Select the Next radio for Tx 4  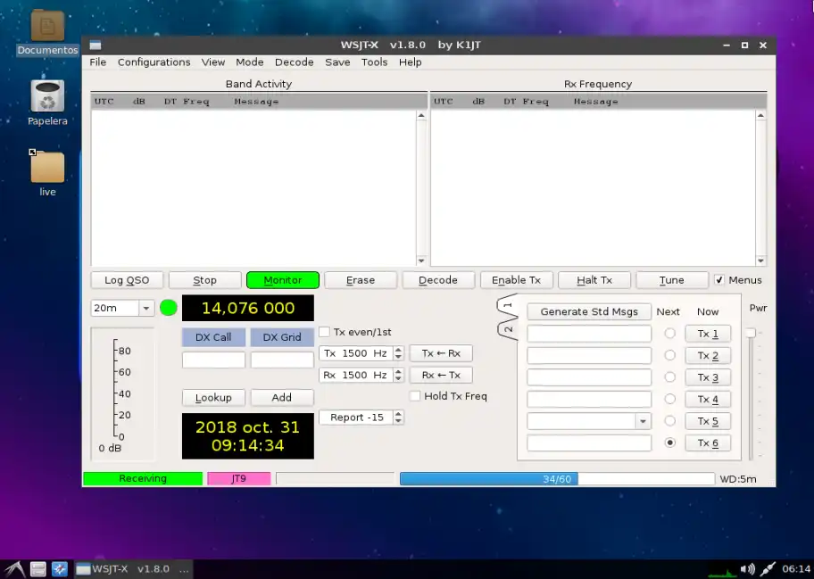pyautogui.click(x=669, y=399)
